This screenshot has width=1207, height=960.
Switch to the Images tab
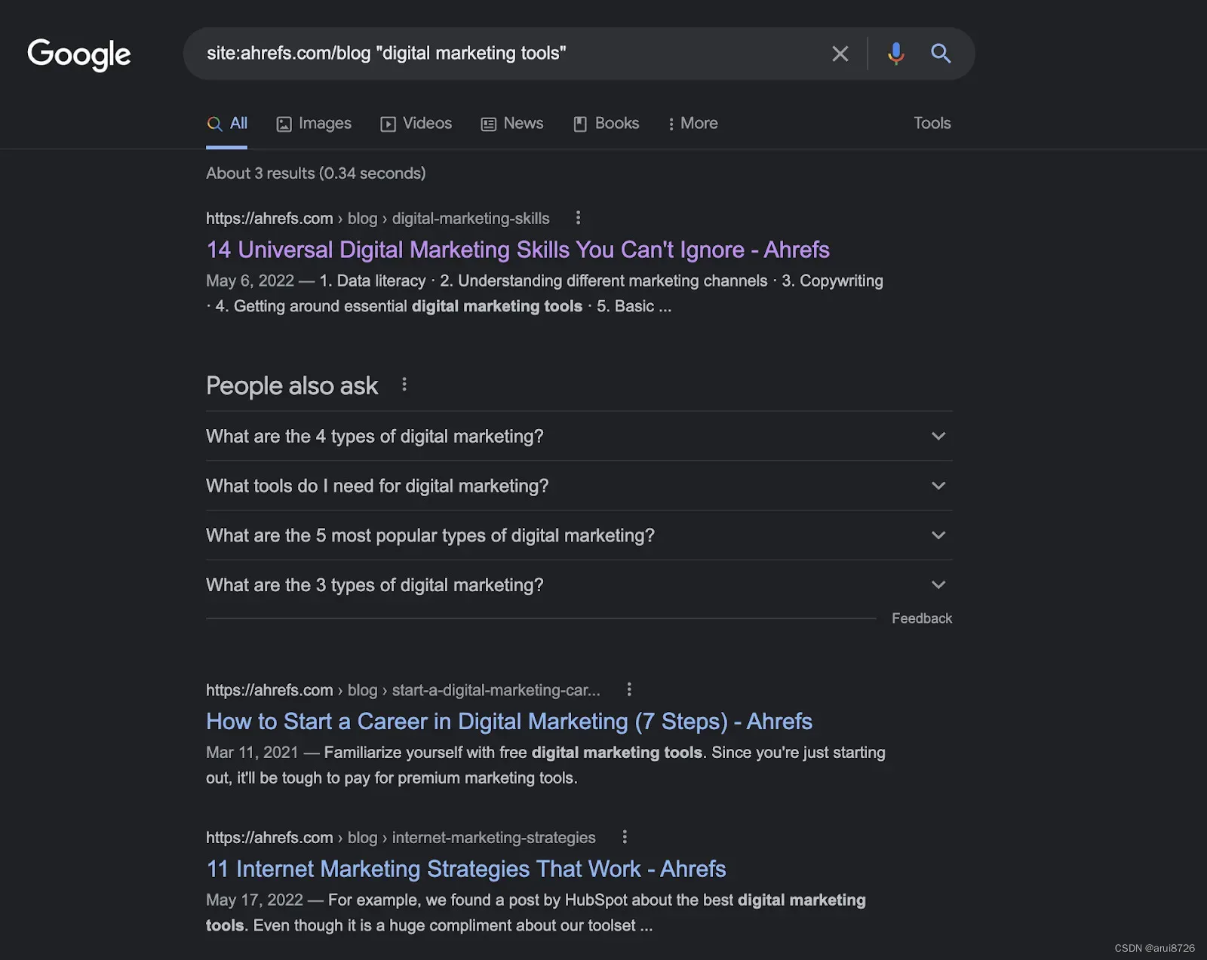pos(314,124)
